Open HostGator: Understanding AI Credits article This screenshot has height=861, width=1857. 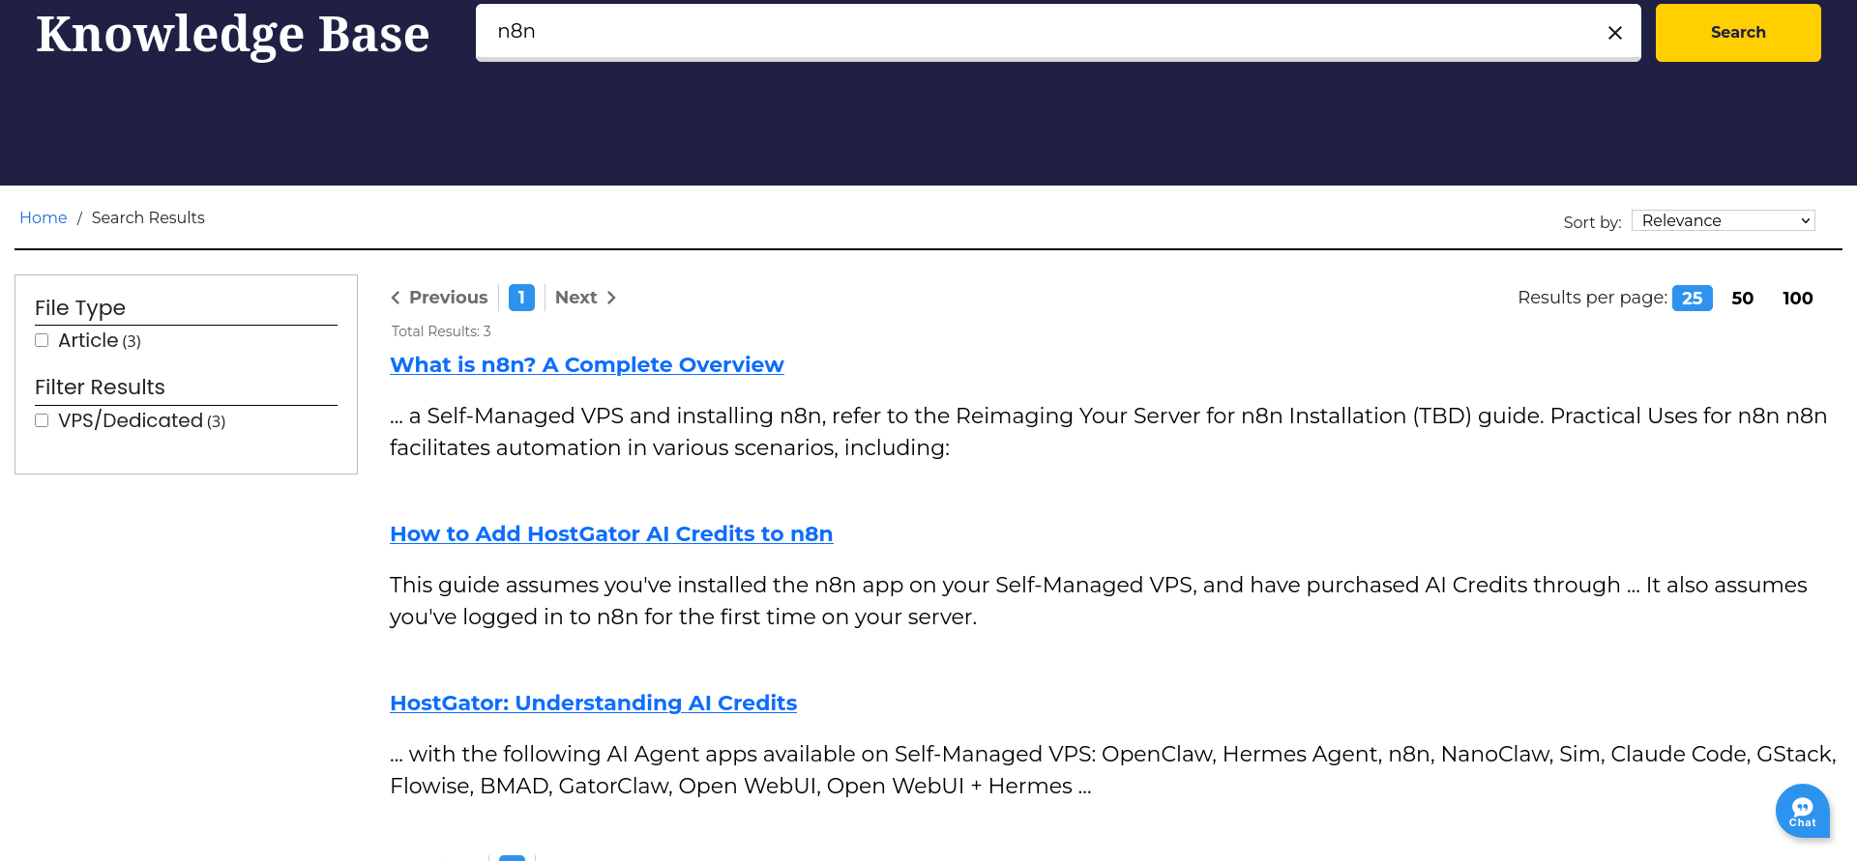[594, 703]
